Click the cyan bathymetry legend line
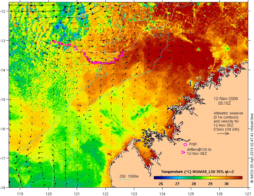This screenshot has height=196, width=254. [x=125, y=179]
